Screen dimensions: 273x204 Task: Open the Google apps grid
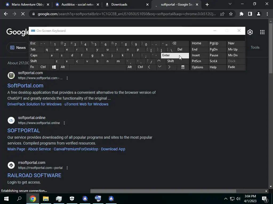click(x=262, y=32)
